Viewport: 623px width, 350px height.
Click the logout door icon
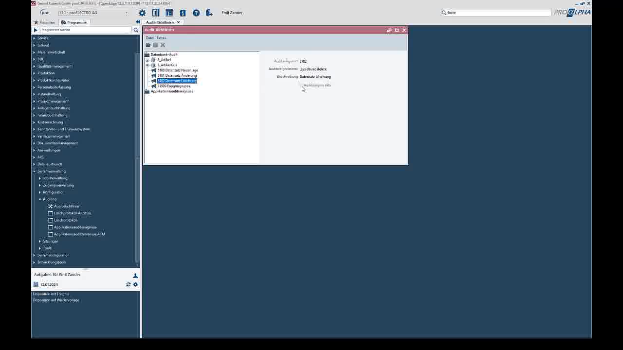[209, 13]
